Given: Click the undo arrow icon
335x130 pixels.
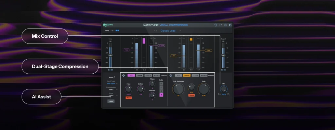Looking at the screenshot, I should tap(216, 25).
